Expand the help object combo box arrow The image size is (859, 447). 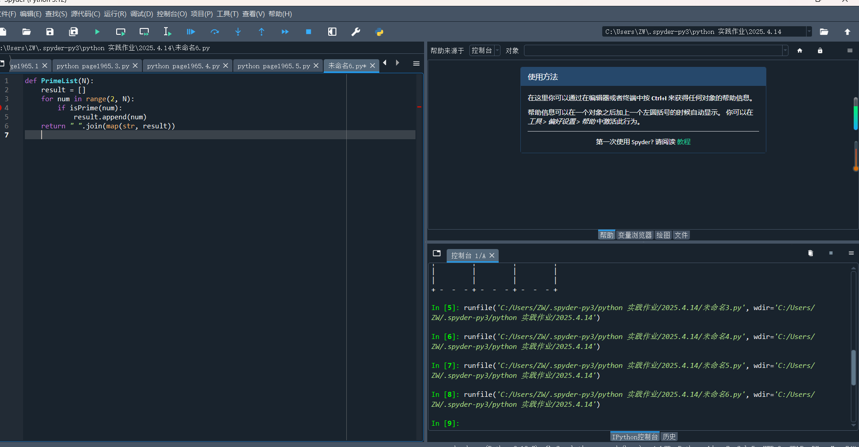click(785, 51)
